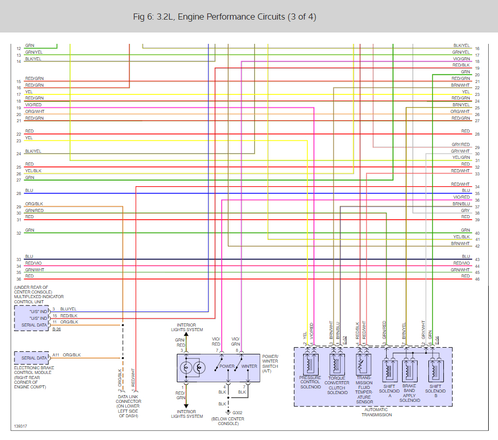Click the Transmission Fluid Temperature Sensor resistor symbol

[x=363, y=364]
